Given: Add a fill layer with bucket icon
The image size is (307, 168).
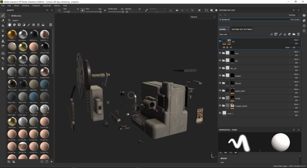Looking at the screenshot, I should click(285, 34).
